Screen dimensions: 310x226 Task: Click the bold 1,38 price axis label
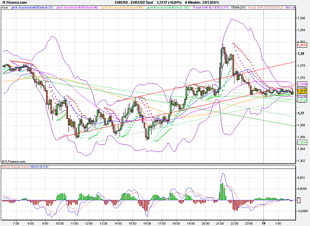tap(301, 54)
